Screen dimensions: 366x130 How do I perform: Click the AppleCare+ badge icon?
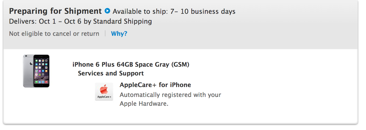[x=104, y=91]
